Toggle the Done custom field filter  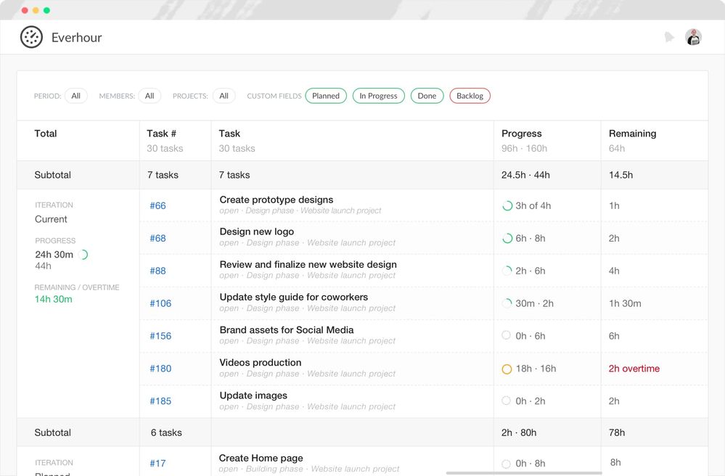(427, 96)
